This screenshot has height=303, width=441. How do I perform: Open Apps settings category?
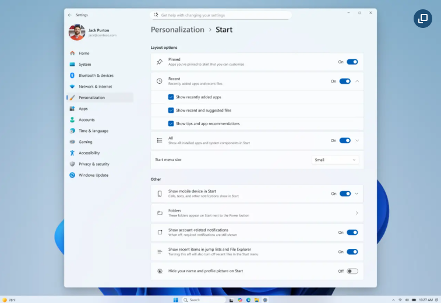pos(100,109)
